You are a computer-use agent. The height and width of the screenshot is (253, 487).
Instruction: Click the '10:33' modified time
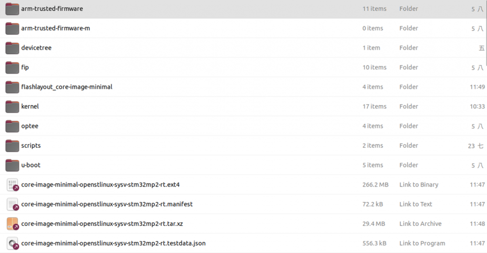click(477, 107)
